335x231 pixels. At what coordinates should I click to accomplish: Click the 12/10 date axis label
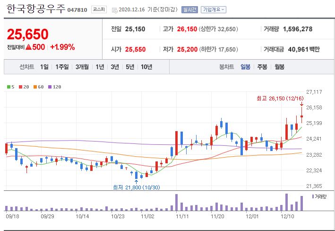coord(287,216)
